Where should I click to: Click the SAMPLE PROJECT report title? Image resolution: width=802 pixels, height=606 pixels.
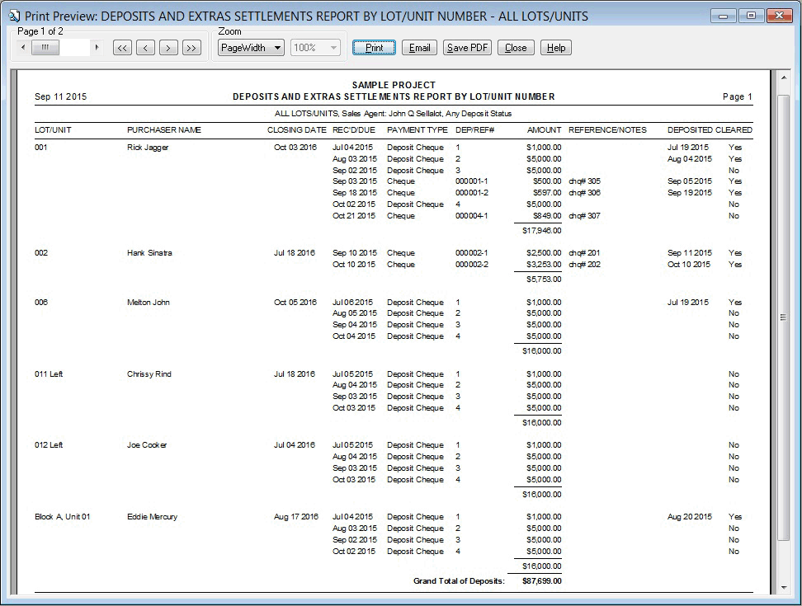[x=394, y=85]
